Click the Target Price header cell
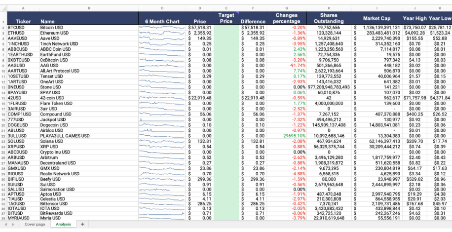The image size is (452, 232). point(226,18)
